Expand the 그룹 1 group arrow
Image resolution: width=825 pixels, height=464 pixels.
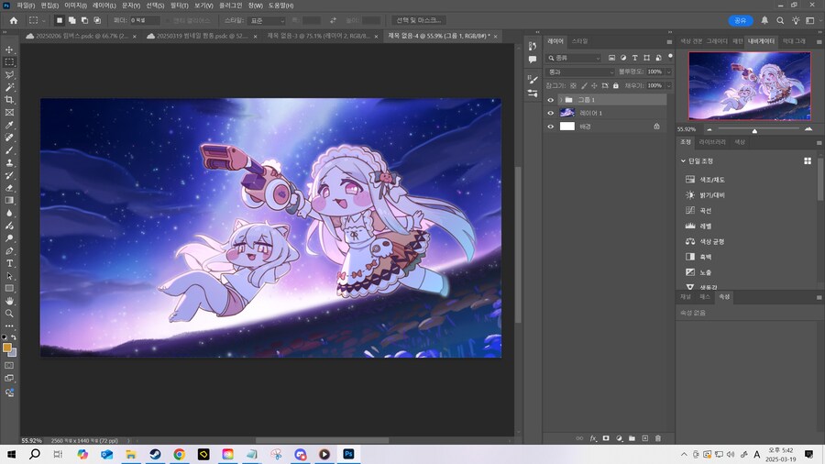[561, 99]
